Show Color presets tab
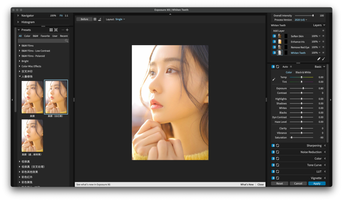The height and width of the screenshot is (201, 343). coord(27,36)
